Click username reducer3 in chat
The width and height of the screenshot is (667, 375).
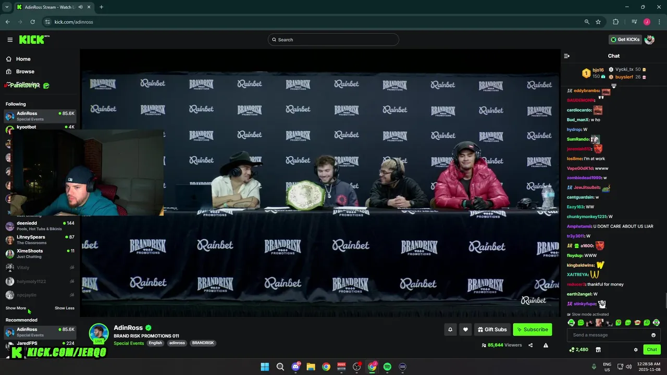pyautogui.click(x=576, y=284)
